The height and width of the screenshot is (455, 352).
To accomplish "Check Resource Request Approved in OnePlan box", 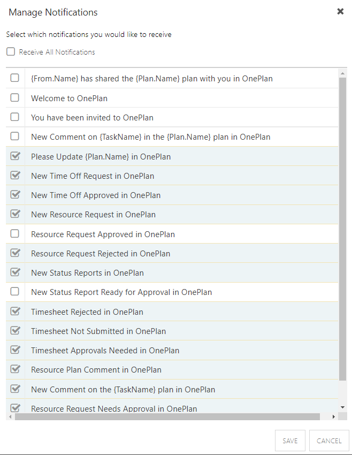I will (x=15, y=233).
